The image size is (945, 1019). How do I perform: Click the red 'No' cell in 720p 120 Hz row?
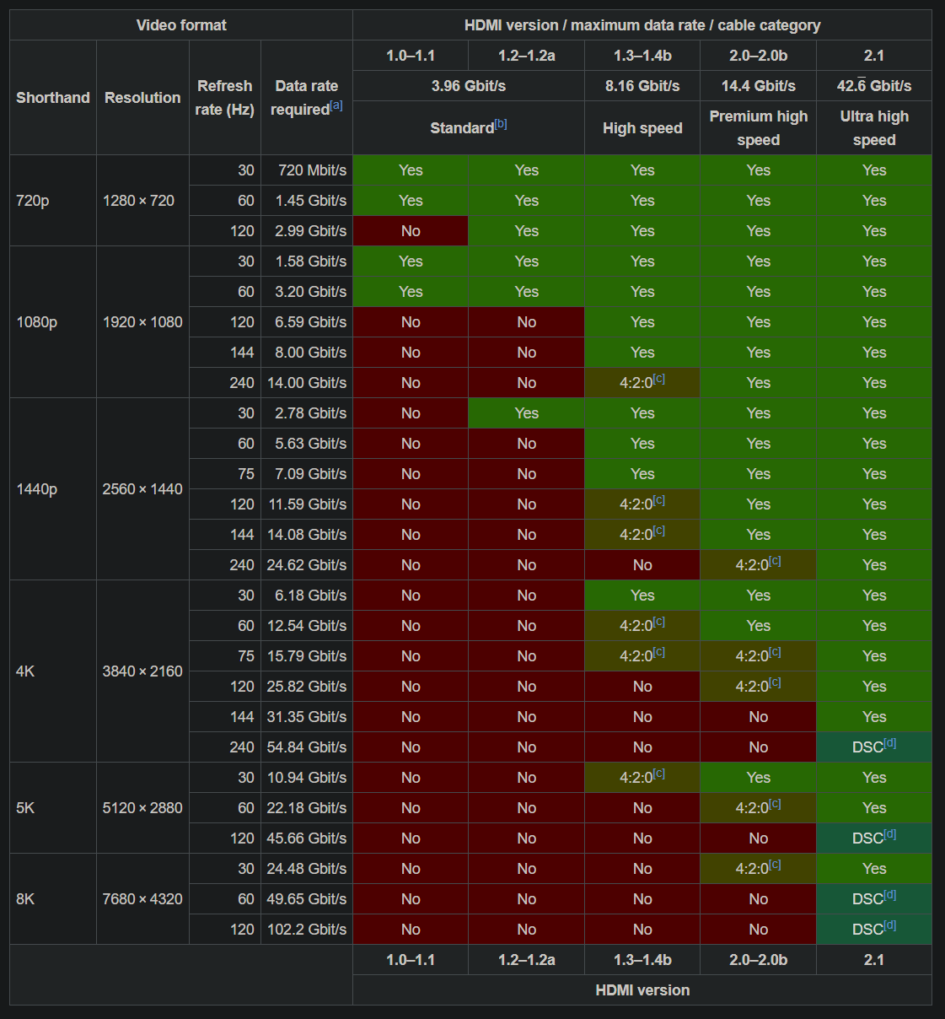(x=411, y=231)
